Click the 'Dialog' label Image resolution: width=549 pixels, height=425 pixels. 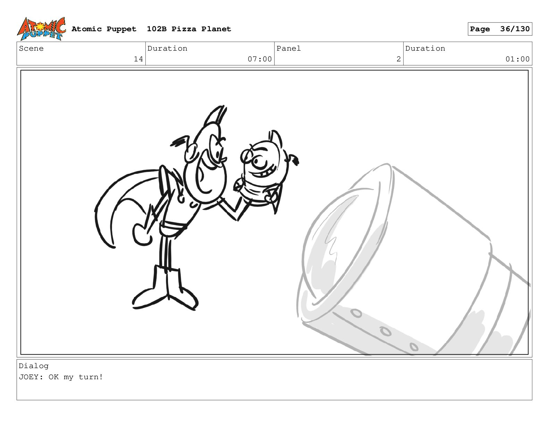point(34,366)
